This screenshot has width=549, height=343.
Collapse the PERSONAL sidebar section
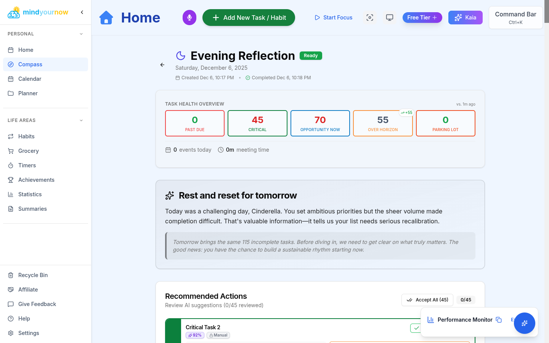tap(81, 34)
